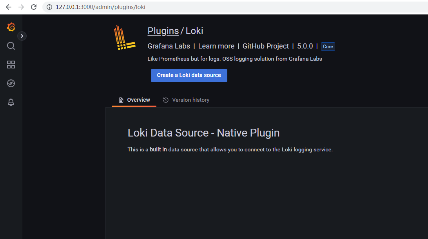The height and width of the screenshot is (239, 428).
Task: Click the clock icon beside Version history
Action: tap(165, 100)
